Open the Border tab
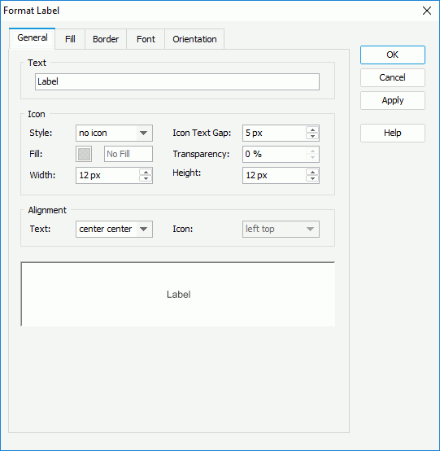Screen dimensions: 440x451 coord(106,39)
